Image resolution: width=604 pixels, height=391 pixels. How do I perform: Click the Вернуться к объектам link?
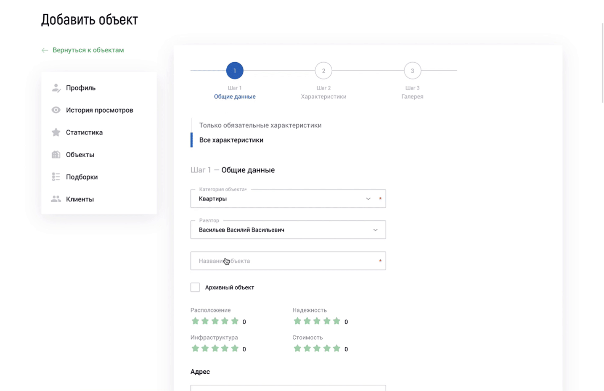(88, 50)
